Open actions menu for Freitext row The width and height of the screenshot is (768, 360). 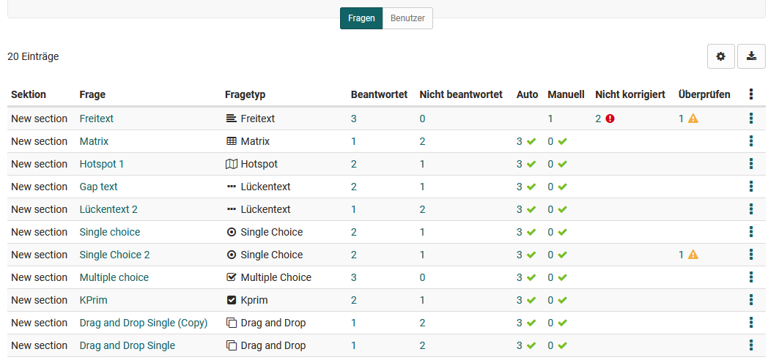pyautogui.click(x=751, y=119)
